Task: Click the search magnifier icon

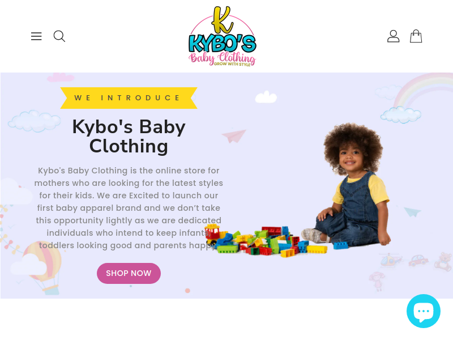Action: click(59, 36)
